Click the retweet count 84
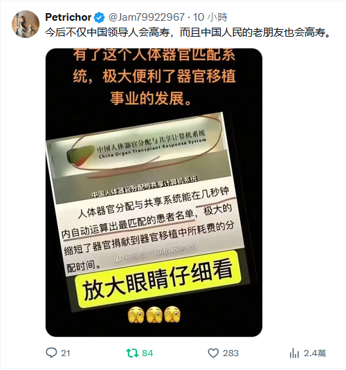 (147, 353)
